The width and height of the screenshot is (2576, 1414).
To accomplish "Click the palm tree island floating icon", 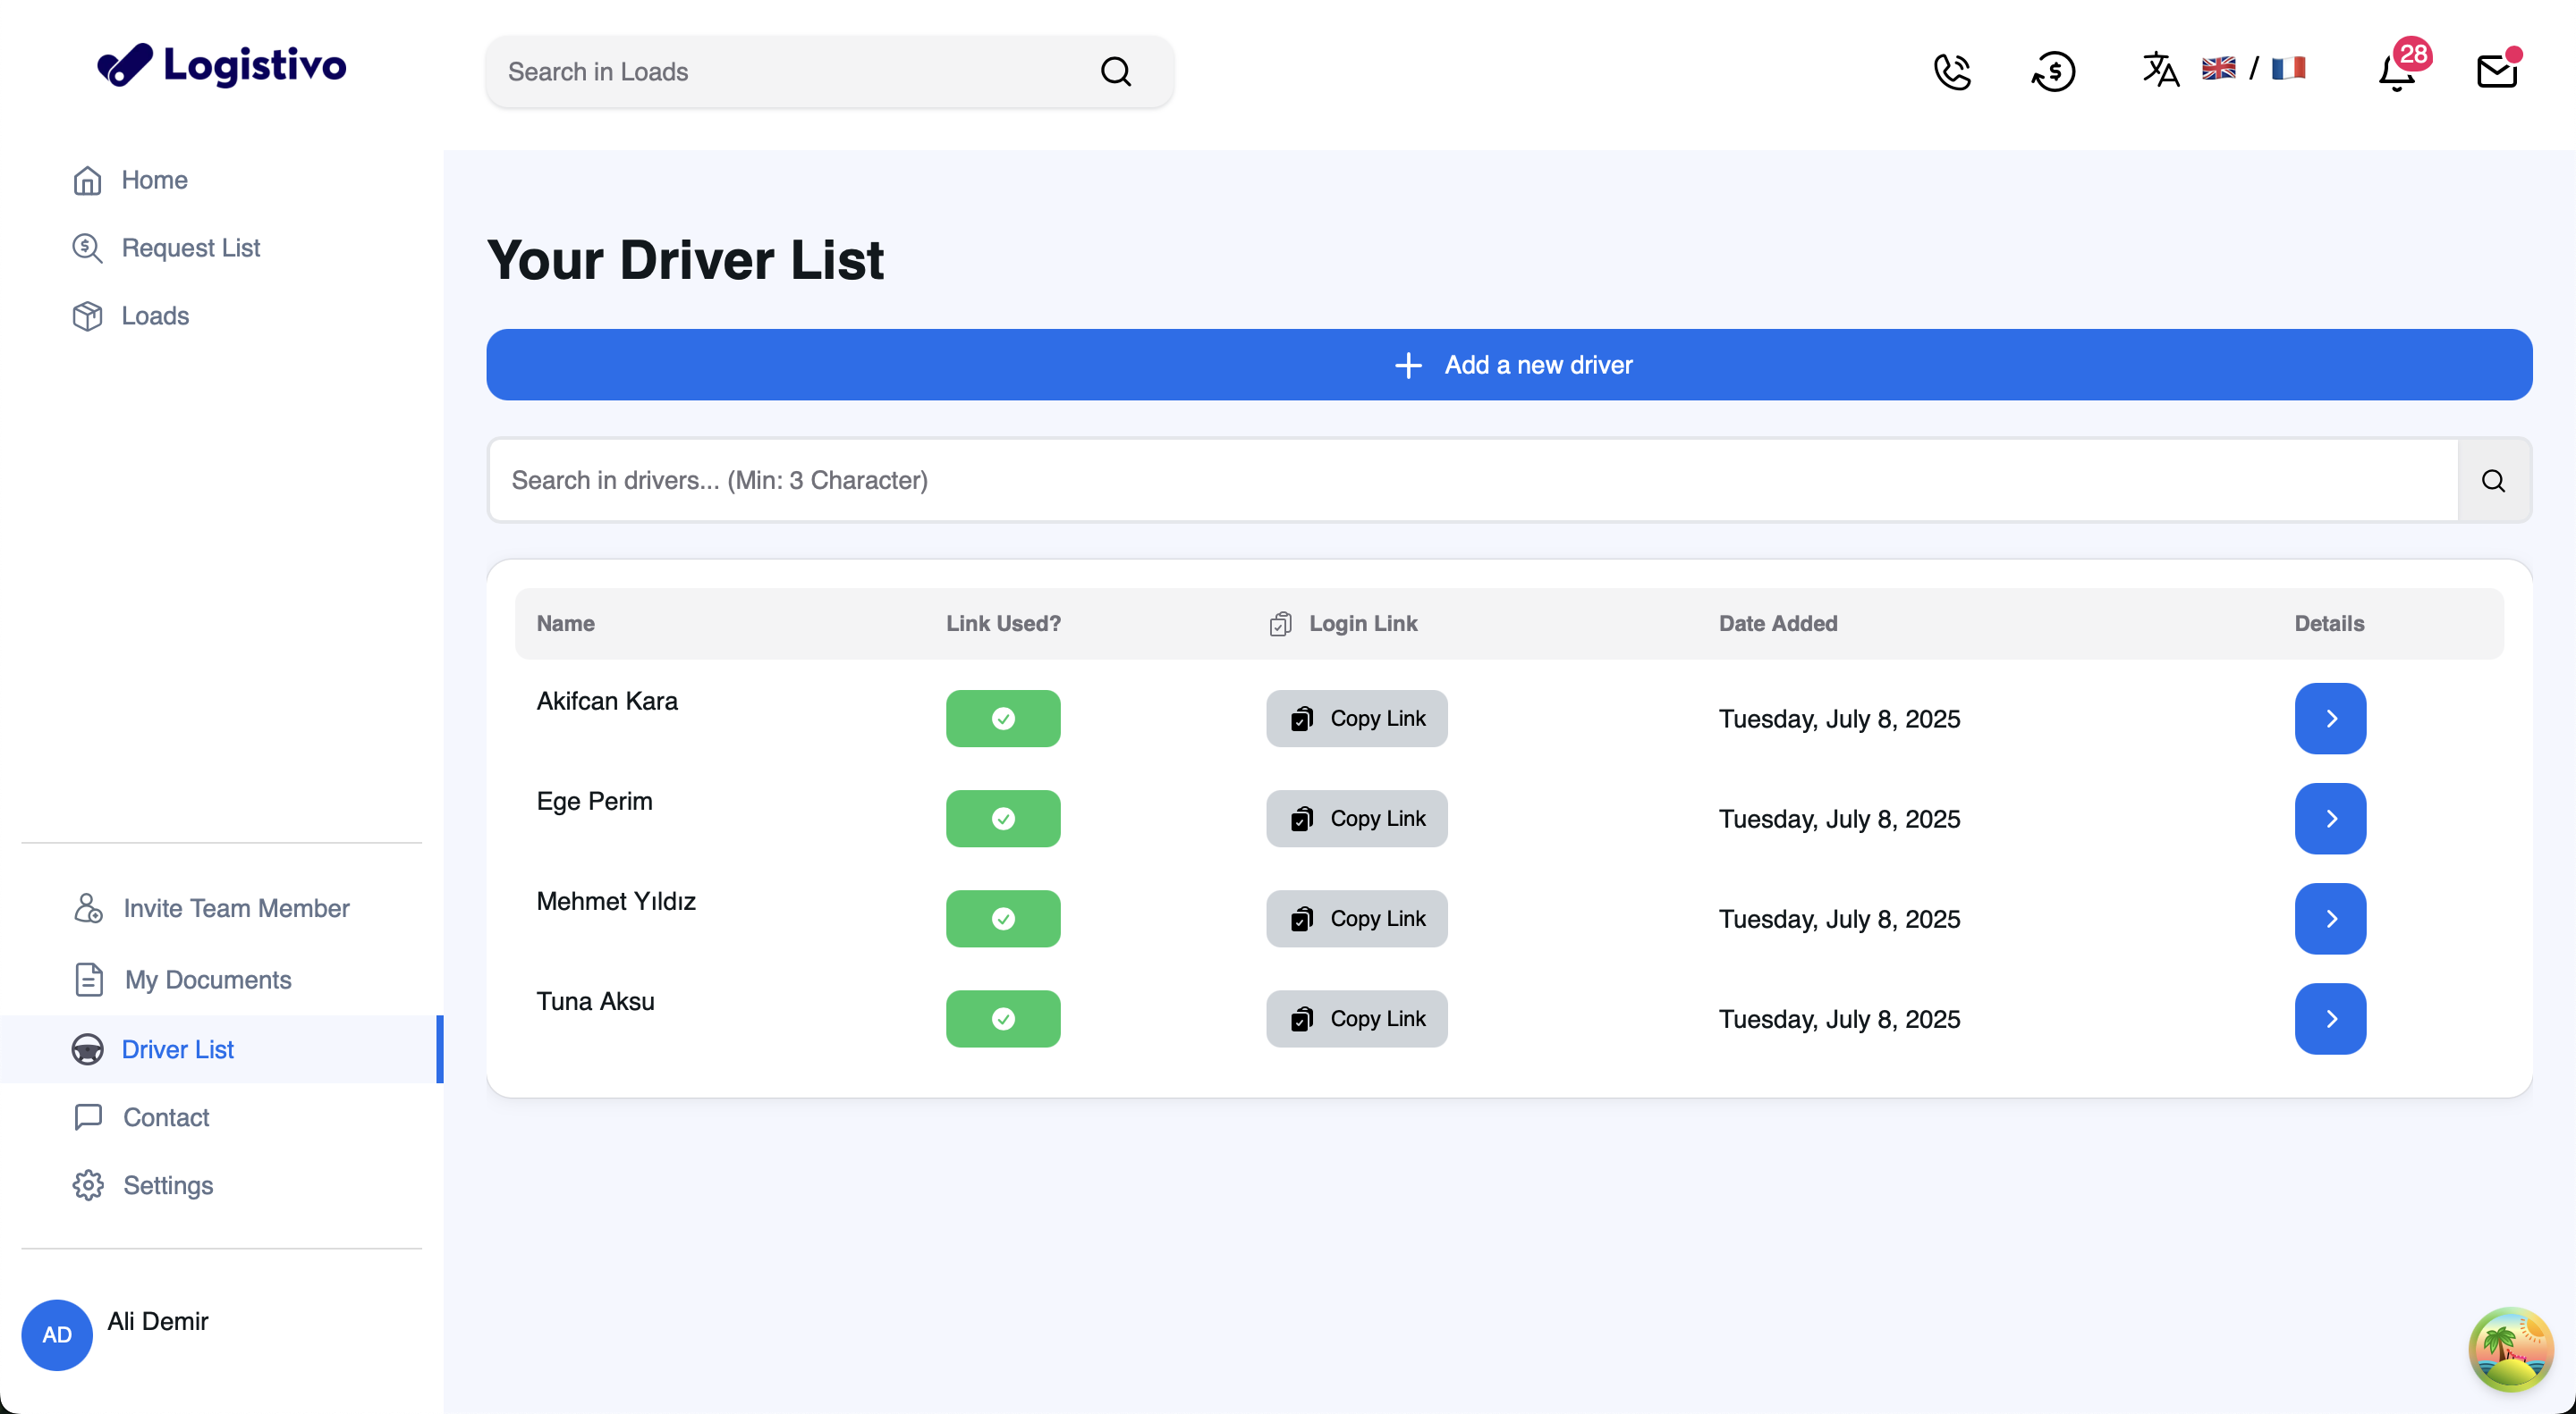I will [2510, 1348].
